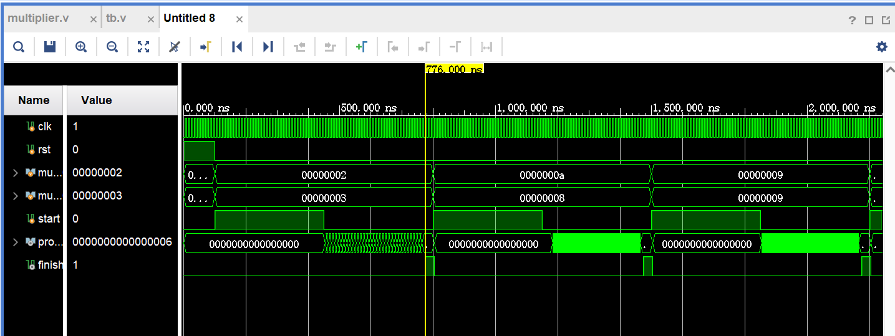This screenshot has width=895, height=336.
Task: Switch to the tb.v tab
Action: coord(116,18)
